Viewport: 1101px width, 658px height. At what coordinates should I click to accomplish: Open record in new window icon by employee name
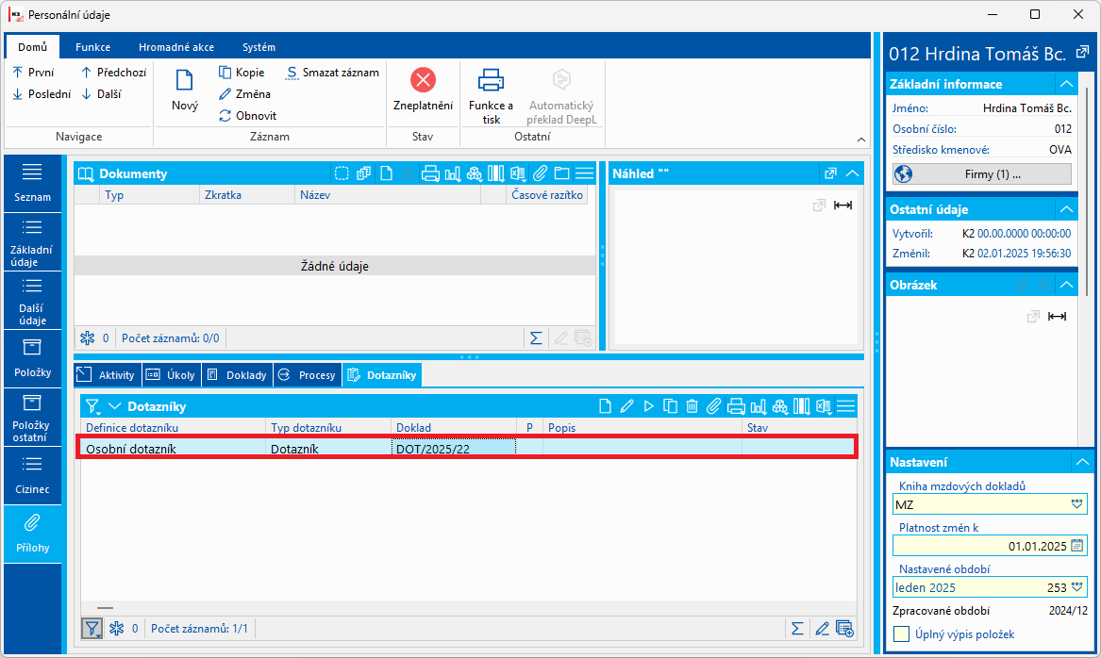point(1083,53)
